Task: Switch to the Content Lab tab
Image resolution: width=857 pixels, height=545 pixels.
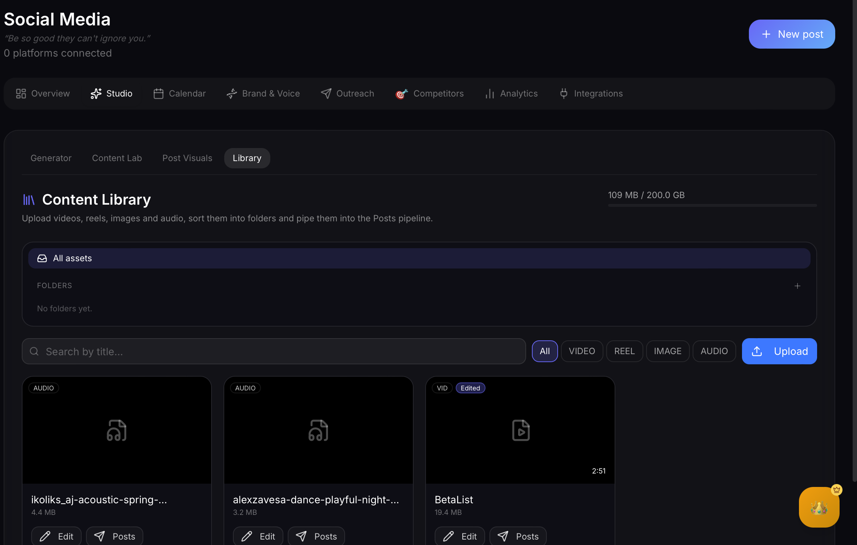Action: point(117,158)
